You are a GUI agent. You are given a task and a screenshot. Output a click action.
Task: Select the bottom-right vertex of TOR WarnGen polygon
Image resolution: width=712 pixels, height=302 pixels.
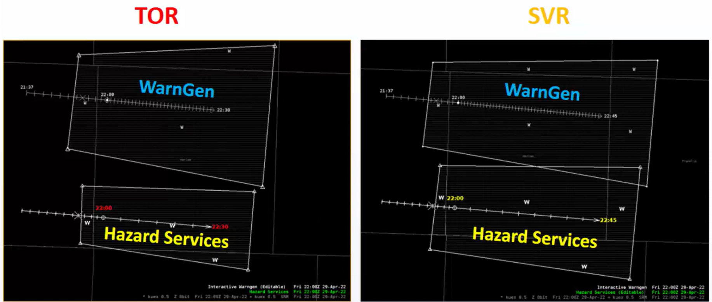[x=263, y=187]
